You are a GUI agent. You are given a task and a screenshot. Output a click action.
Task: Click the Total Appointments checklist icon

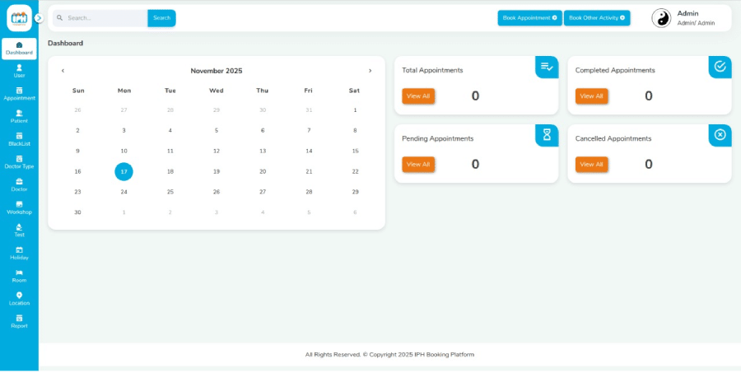(x=547, y=67)
